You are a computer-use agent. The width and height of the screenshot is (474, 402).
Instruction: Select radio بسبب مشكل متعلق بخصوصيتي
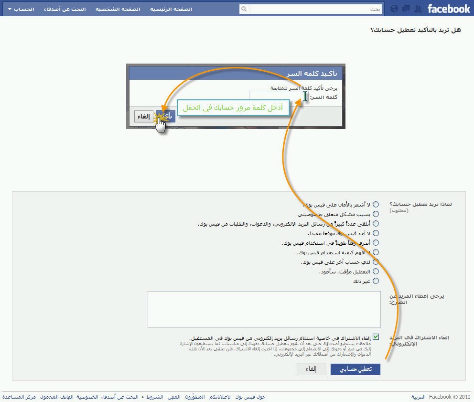(376, 214)
